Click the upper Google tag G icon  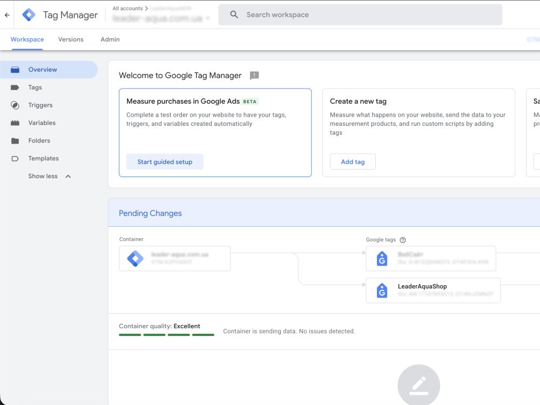382,259
